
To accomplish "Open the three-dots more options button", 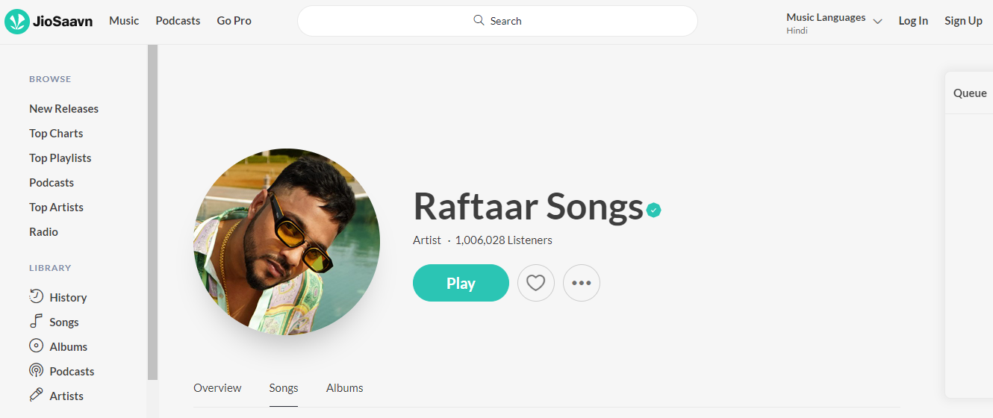I will (582, 284).
